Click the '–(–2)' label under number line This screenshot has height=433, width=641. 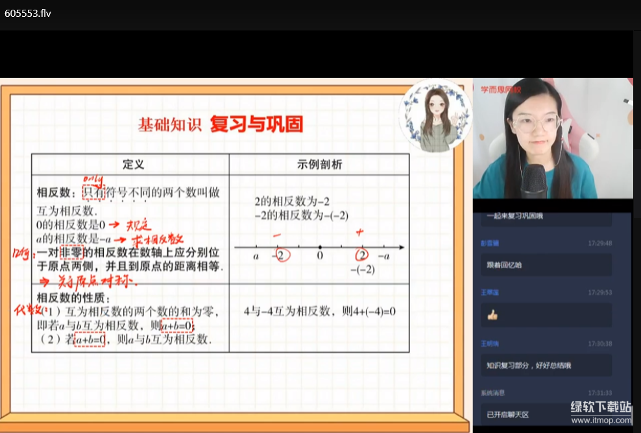[x=363, y=270]
